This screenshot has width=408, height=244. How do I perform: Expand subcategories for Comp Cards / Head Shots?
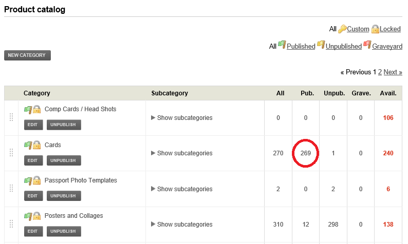(181, 117)
